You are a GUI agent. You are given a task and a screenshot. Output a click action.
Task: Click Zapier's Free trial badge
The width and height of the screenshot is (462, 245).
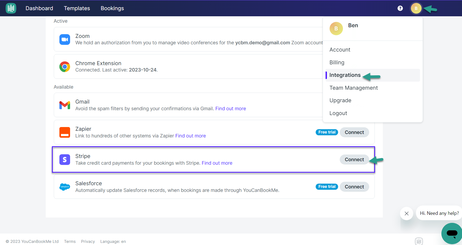click(x=327, y=132)
